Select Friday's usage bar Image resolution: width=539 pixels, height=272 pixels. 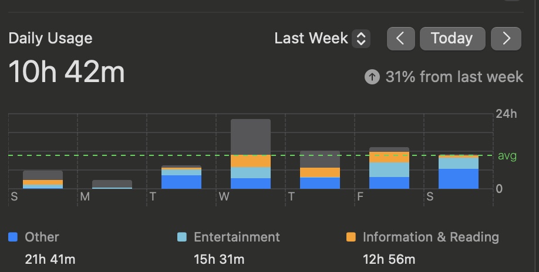pos(389,168)
